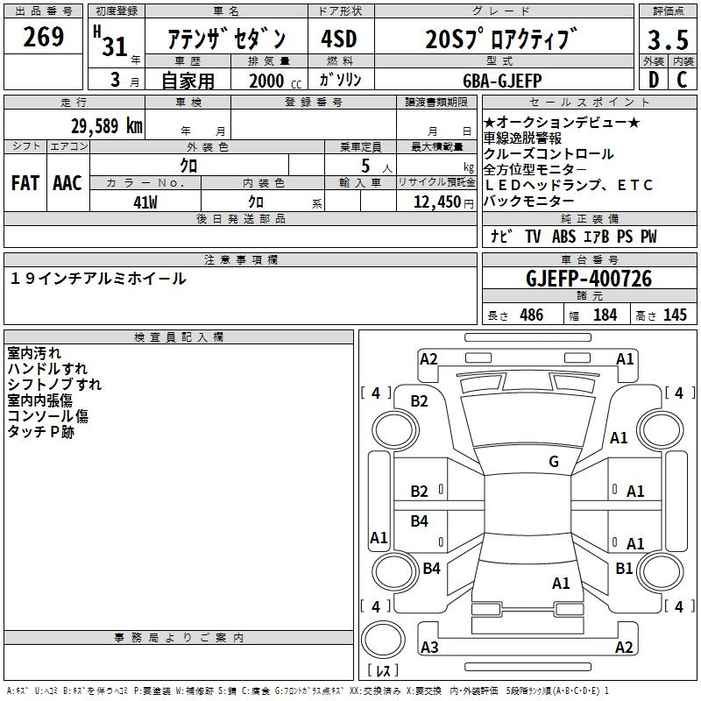Click the A2 mark on the rear bumper
701x701 pixels.
[624, 647]
